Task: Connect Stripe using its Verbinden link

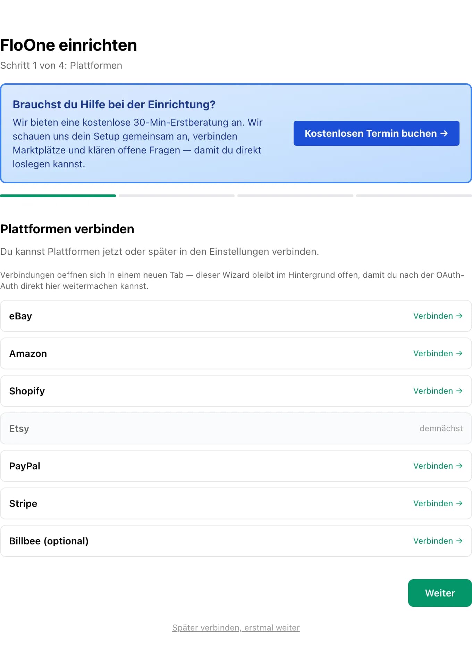Action: click(438, 503)
